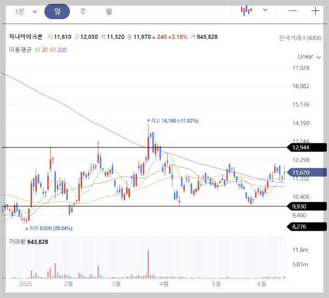
Task: Click the 고 12,030 high price value
Action: pyautogui.click(x=86, y=37)
